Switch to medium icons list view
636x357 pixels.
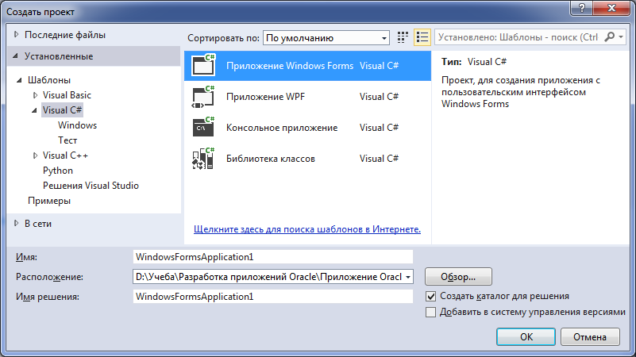[422, 37]
